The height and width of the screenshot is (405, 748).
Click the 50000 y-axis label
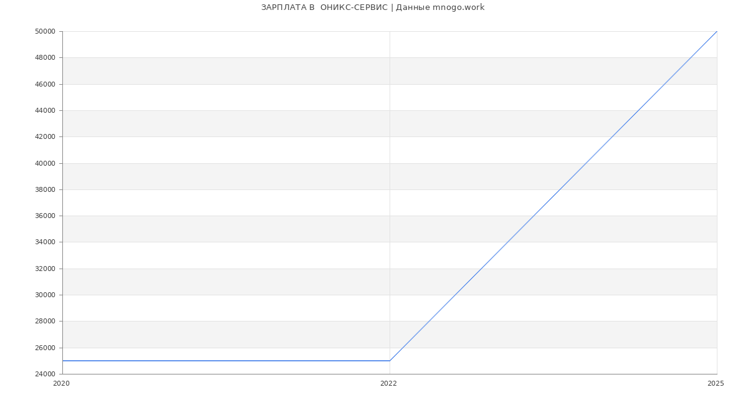[46, 31]
